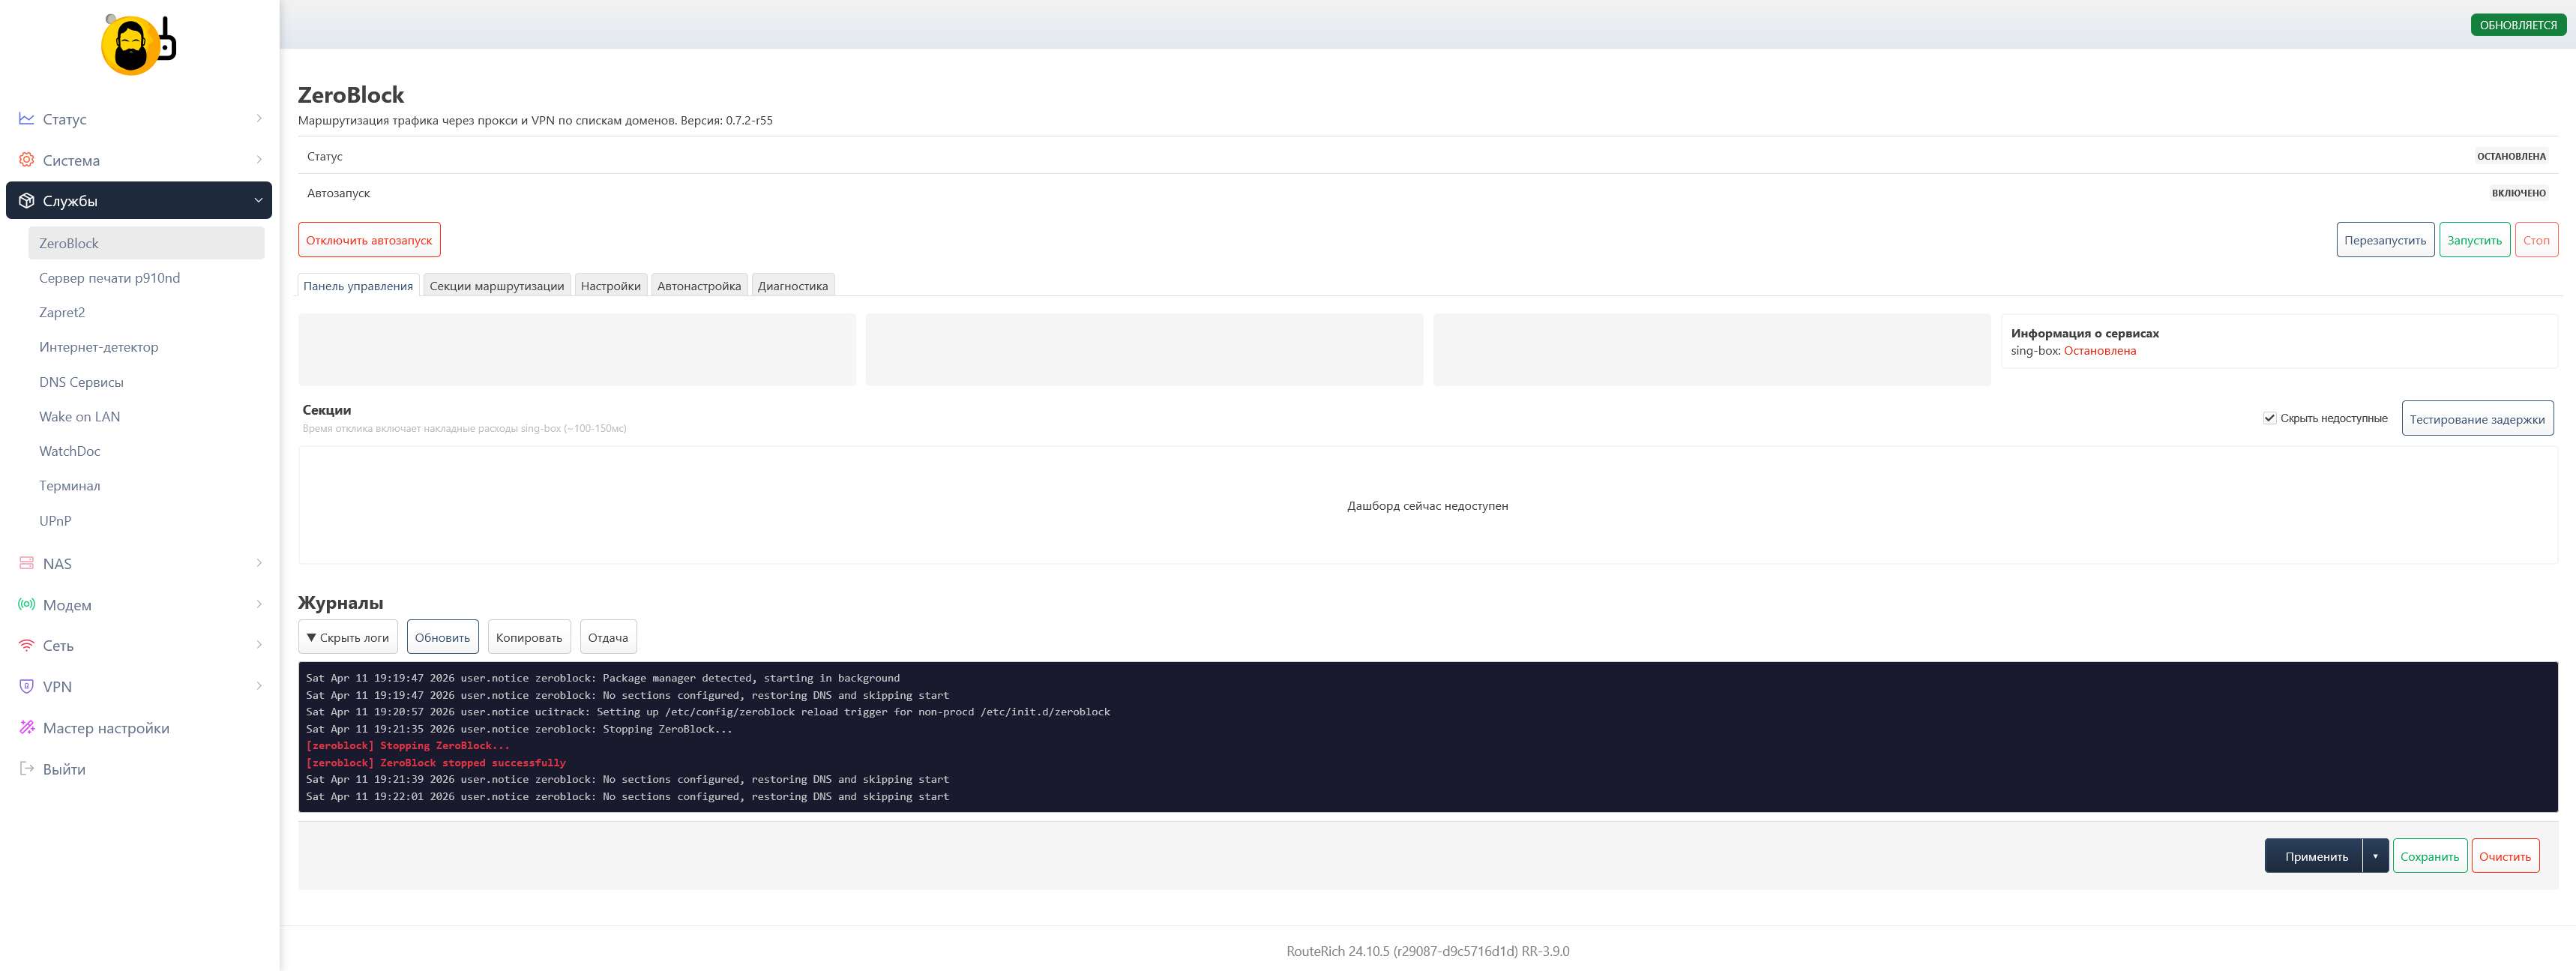
Task: Click the bearded RouteRich logo
Action: coord(139,45)
